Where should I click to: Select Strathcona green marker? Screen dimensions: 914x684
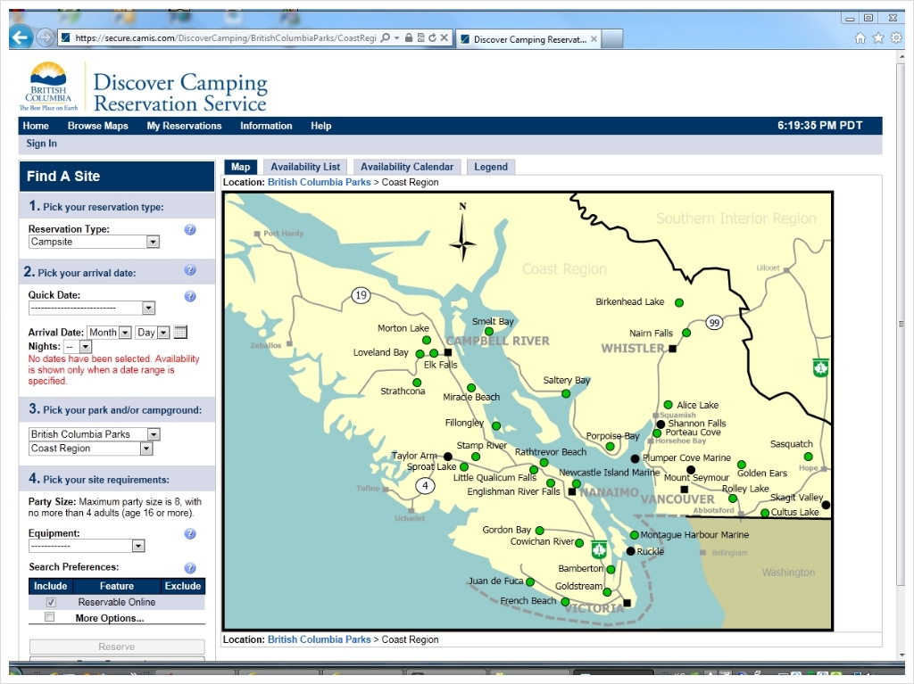(x=417, y=383)
